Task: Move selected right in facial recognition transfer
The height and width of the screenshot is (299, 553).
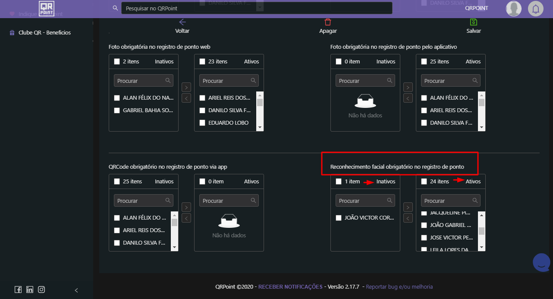Action: click(x=408, y=208)
